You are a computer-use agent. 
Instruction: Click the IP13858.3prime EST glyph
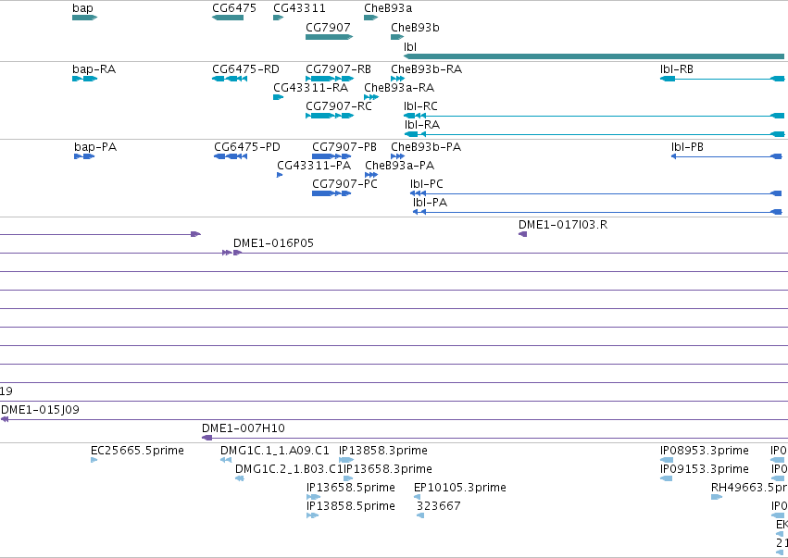tap(346, 460)
